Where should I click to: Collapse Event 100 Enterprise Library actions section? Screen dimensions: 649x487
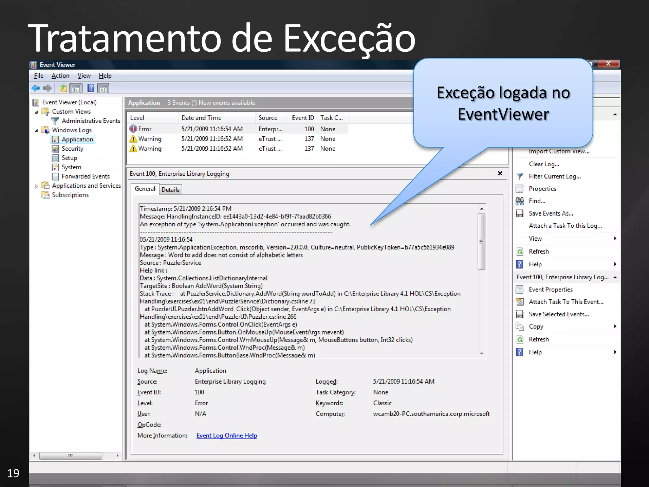tap(615, 277)
